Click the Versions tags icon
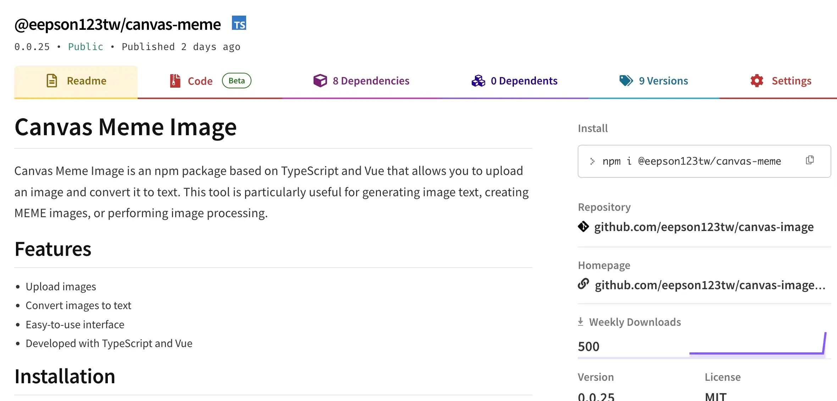837x401 pixels. coord(626,81)
